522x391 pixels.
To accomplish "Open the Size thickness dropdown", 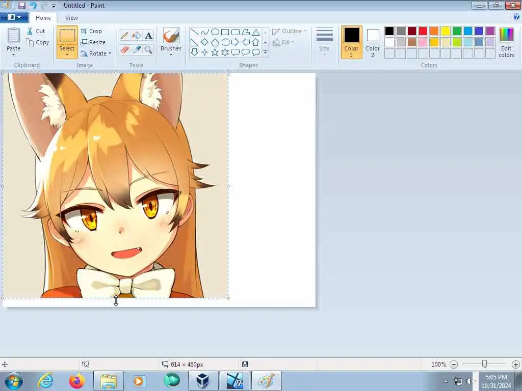I will 324,42.
